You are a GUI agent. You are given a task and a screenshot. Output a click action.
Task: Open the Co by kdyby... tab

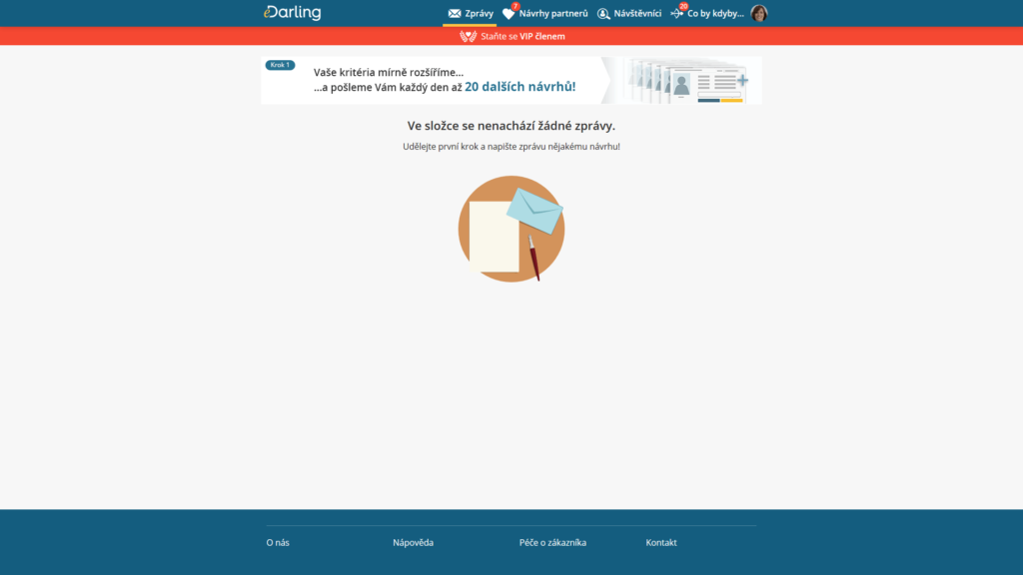coord(707,13)
